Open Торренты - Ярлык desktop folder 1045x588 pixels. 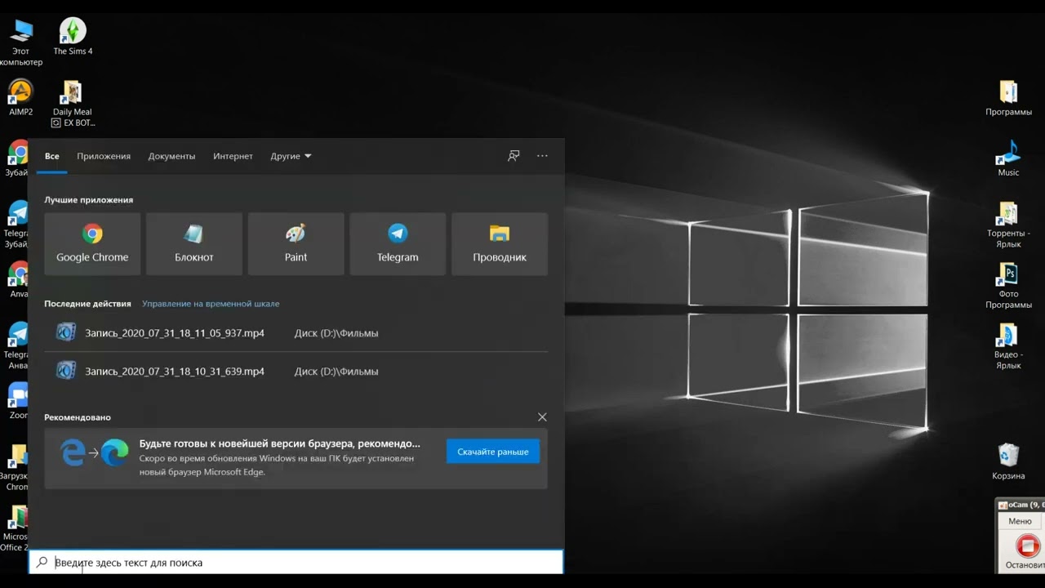pos(1008,225)
